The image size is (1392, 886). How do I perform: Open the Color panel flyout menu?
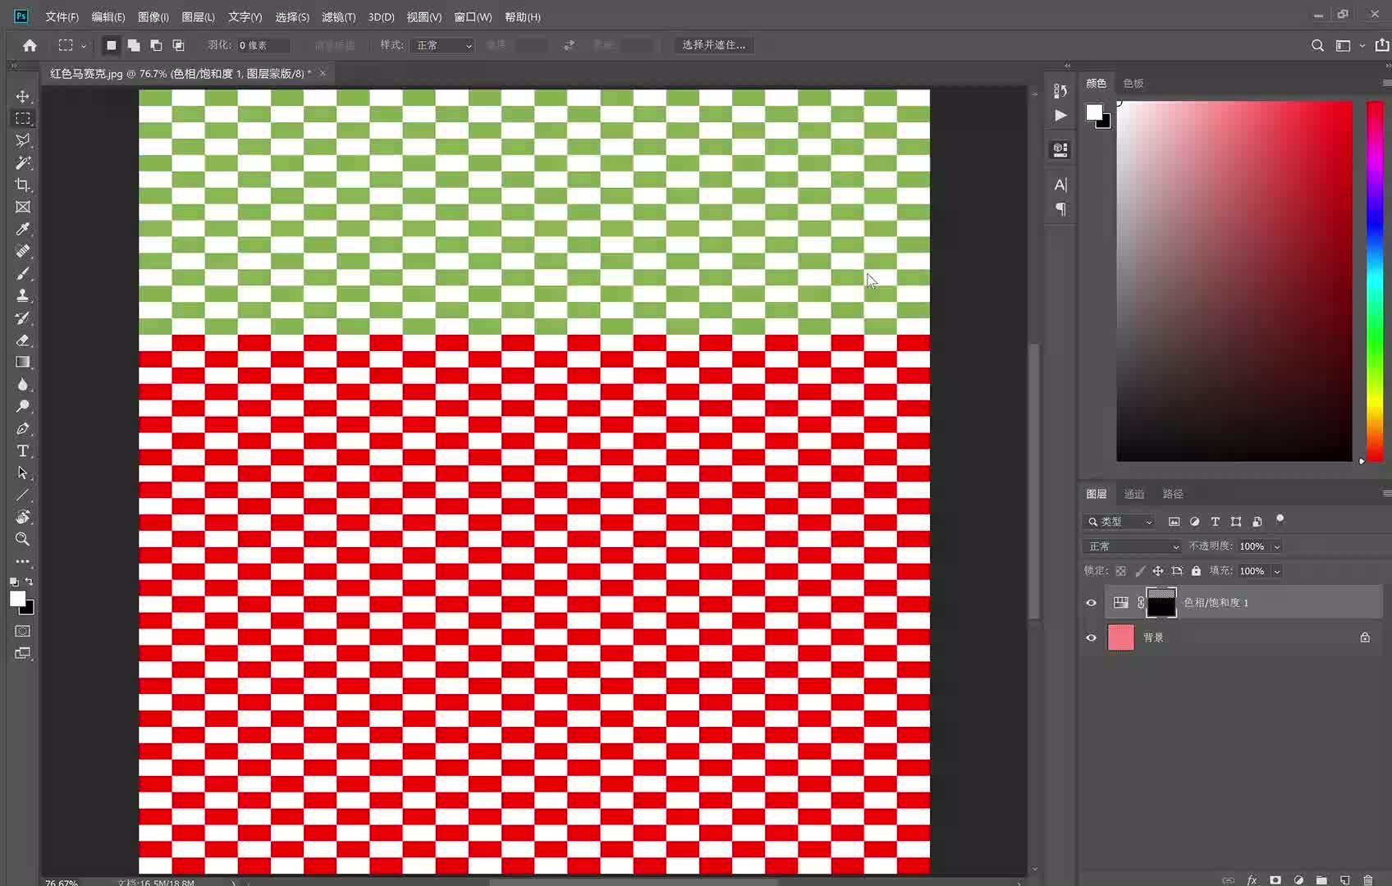click(x=1386, y=83)
